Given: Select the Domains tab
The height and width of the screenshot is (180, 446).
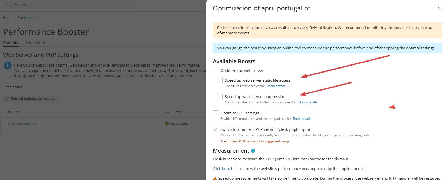Looking at the screenshot, I should point(11,43).
